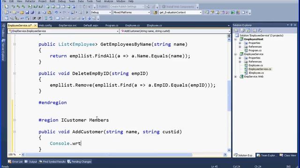Click View Class Diagram icon in Solution Explorer
This screenshot has height=168, width=300.
coord(260,30)
